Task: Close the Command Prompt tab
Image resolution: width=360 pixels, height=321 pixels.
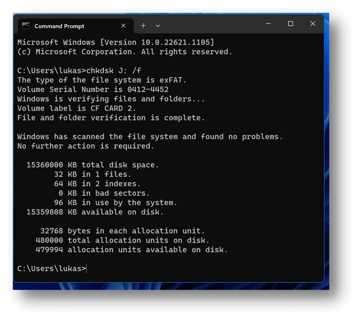Action: [x=123, y=26]
